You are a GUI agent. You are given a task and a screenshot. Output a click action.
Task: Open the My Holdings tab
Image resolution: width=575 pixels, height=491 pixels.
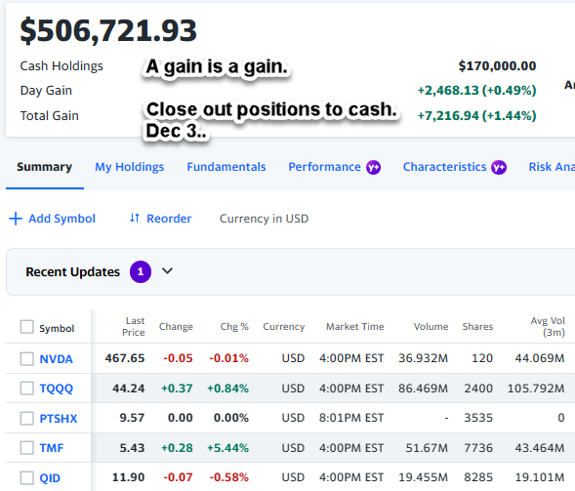point(130,167)
